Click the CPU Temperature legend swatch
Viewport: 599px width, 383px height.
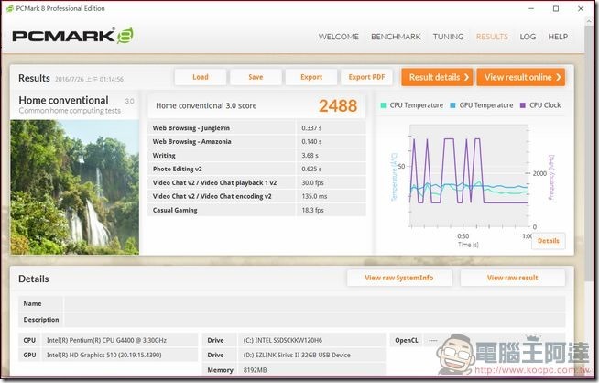tap(383, 105)
